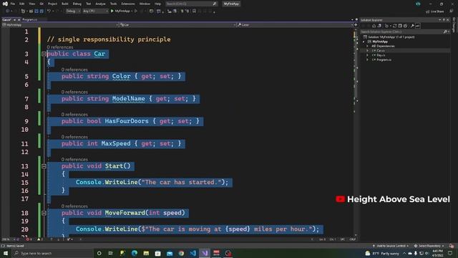
Task: Click the feedback icon beside Live Share
Action: (x=452, y=11)
